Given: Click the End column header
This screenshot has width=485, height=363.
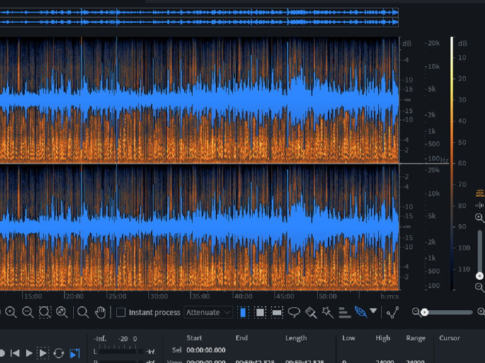Looking at the screenshot, I should (242, 338).
